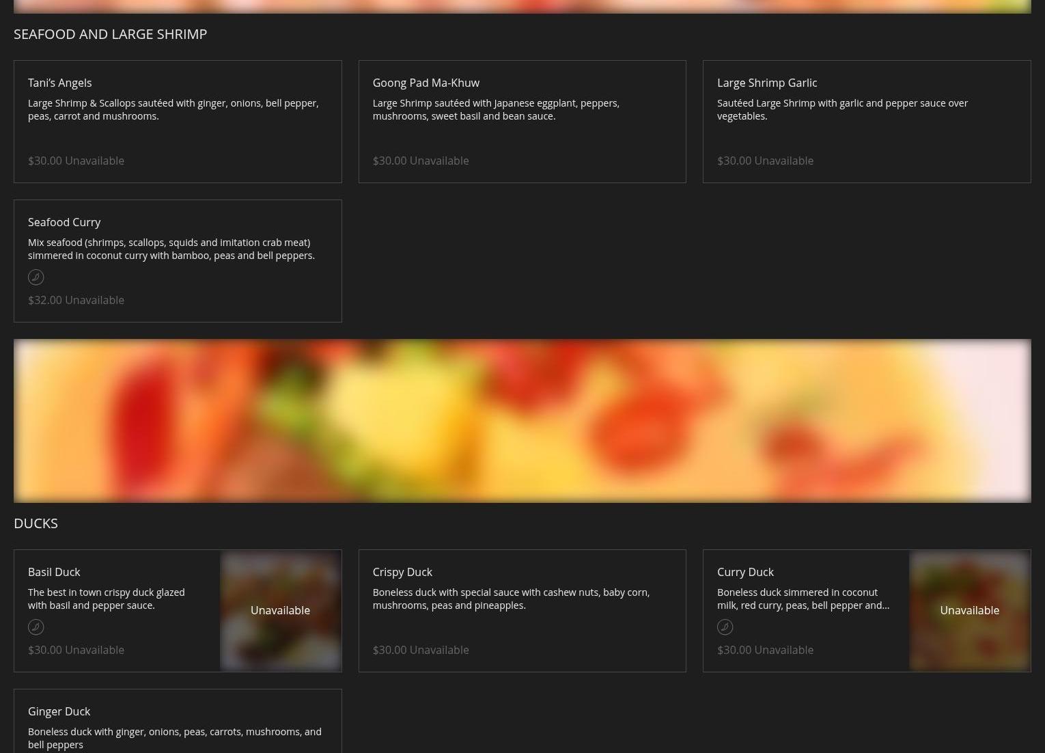Image resolution: width=1045 pixels, height=753 pixels.
Task: Select the Seafood Curry dish title
Action: pos(64,222)
